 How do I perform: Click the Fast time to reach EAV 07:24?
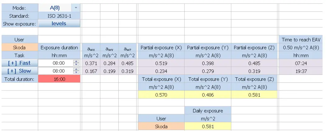(301, 63)
